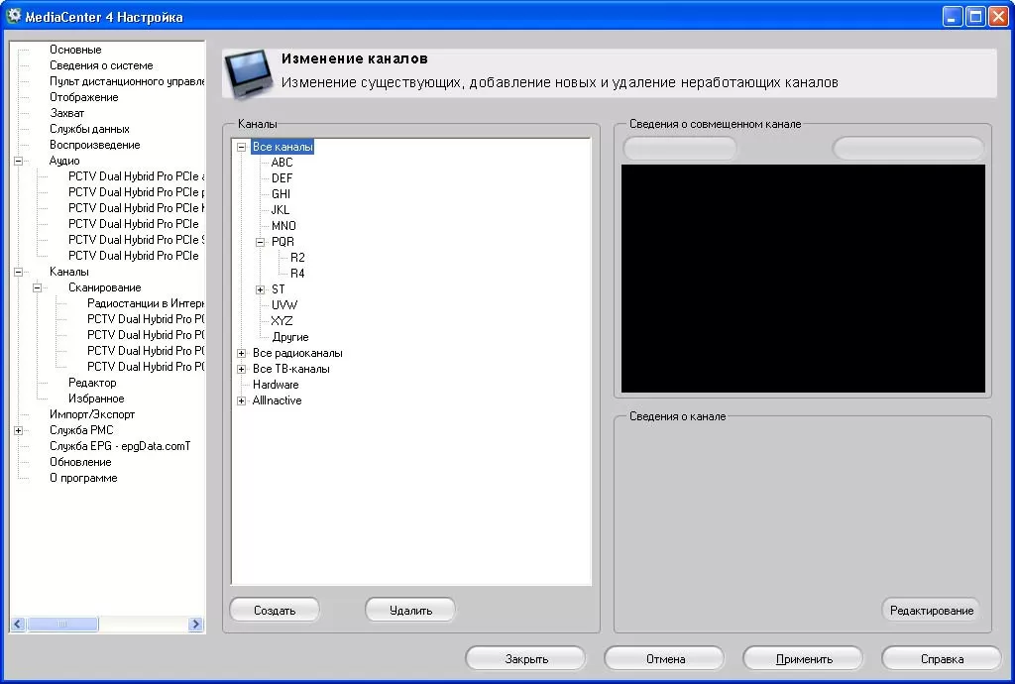The height and width of the screenshot is (684, 1015).
Task: Expand Служба PMC in sidebar
Action: (18, 430)
